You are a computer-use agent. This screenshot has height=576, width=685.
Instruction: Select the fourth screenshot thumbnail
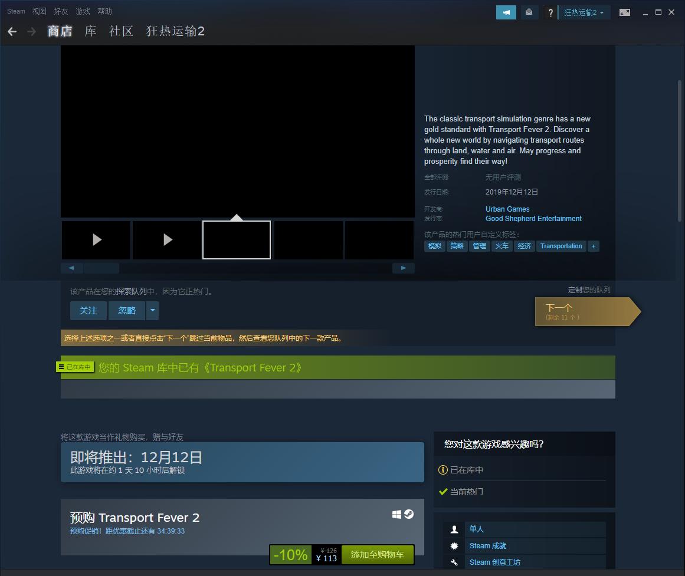(309, 240)
